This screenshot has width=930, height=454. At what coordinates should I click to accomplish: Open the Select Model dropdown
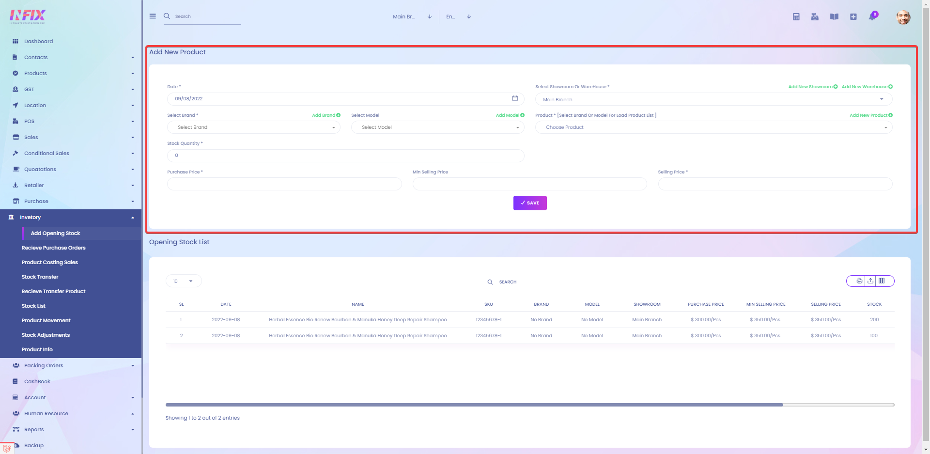(438, 127)
